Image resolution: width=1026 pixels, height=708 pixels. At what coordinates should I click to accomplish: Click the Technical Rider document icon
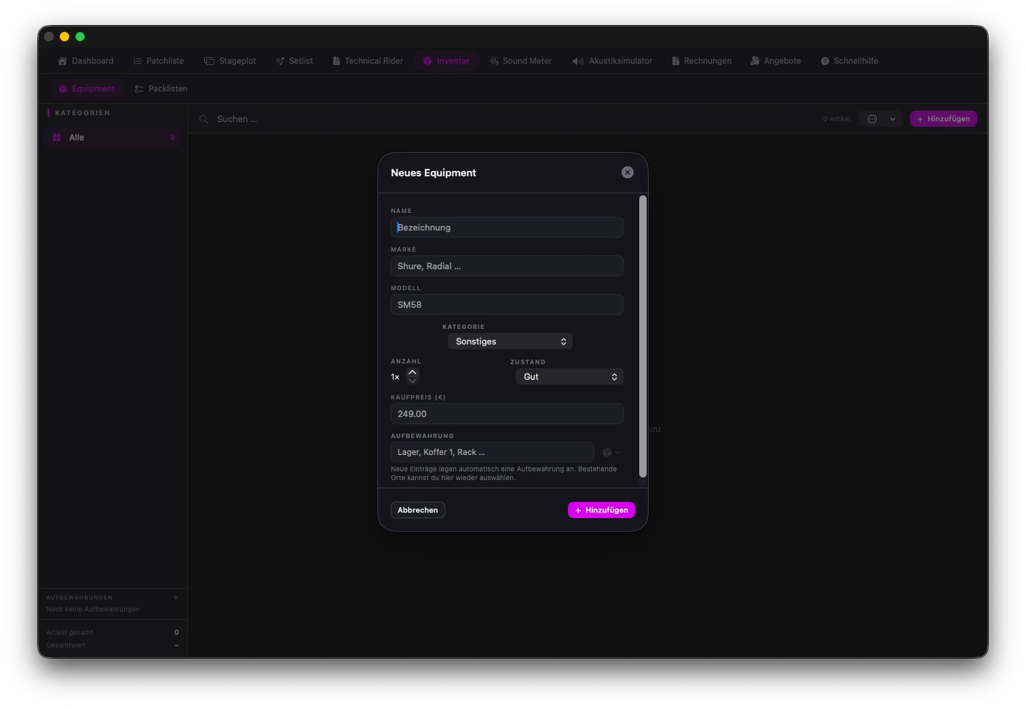coord(336,61)
